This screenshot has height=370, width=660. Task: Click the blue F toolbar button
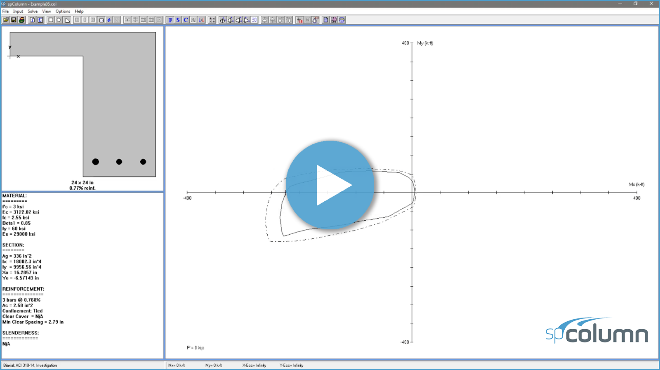(x=170, y=20)
